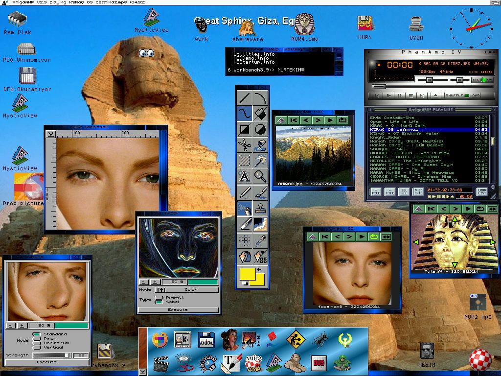Image resolution: width=501 pixels, height=376 pixels.
Task: Click the REDO tool icon
Action: 260,257
